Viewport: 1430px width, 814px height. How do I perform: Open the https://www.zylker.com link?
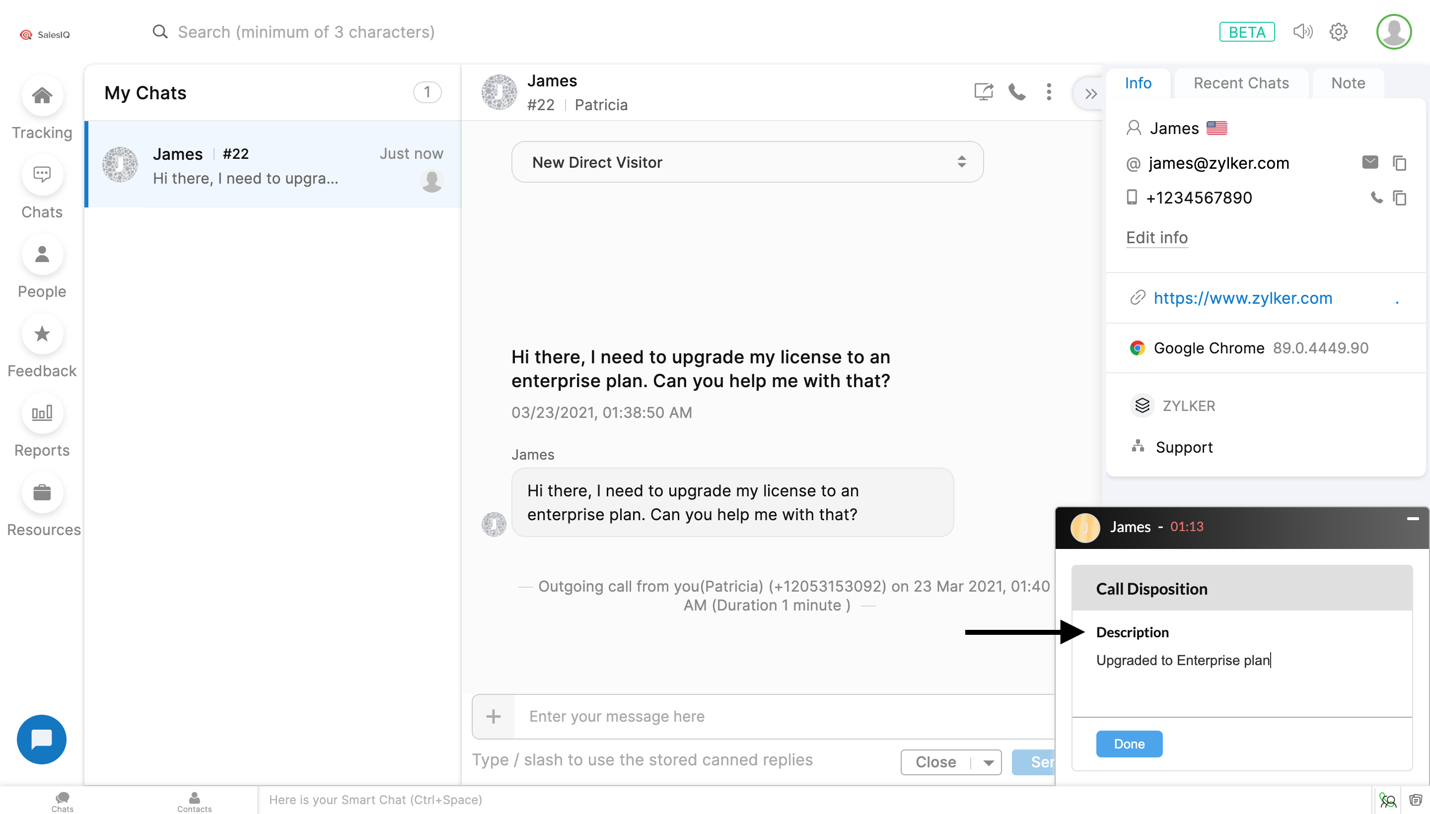coord(1243,298)
